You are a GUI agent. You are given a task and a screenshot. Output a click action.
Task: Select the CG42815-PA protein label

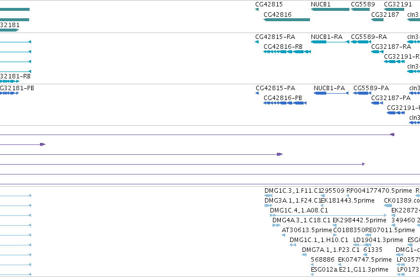point(275,88)
